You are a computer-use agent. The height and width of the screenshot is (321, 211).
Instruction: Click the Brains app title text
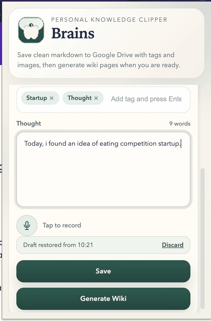coord(73,34)
